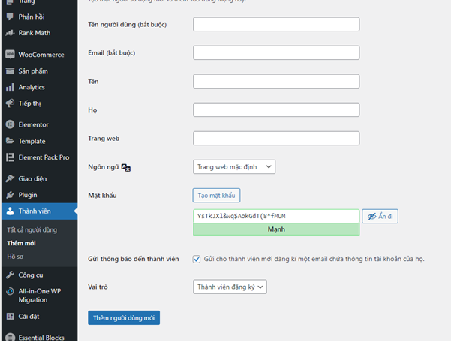Open WooCommerce via its sidebar icon
The image size is (451, 342).
tap(10, 55)
